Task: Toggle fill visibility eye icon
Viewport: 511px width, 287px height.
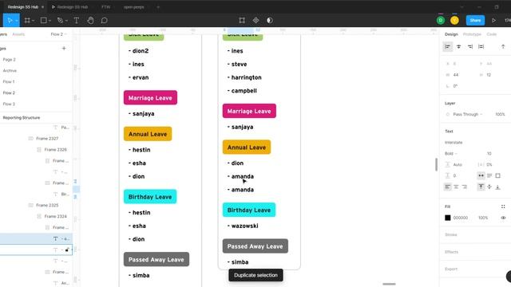Action: (503, 218)
